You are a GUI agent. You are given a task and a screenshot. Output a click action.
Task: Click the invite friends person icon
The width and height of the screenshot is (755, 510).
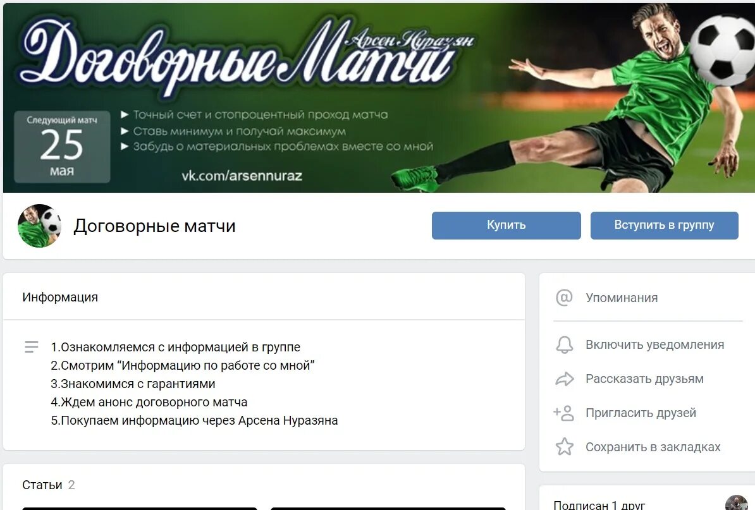(x=564, y=413)
